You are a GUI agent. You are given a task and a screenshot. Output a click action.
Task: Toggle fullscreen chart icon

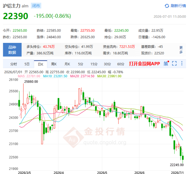[x=174, y=63]
